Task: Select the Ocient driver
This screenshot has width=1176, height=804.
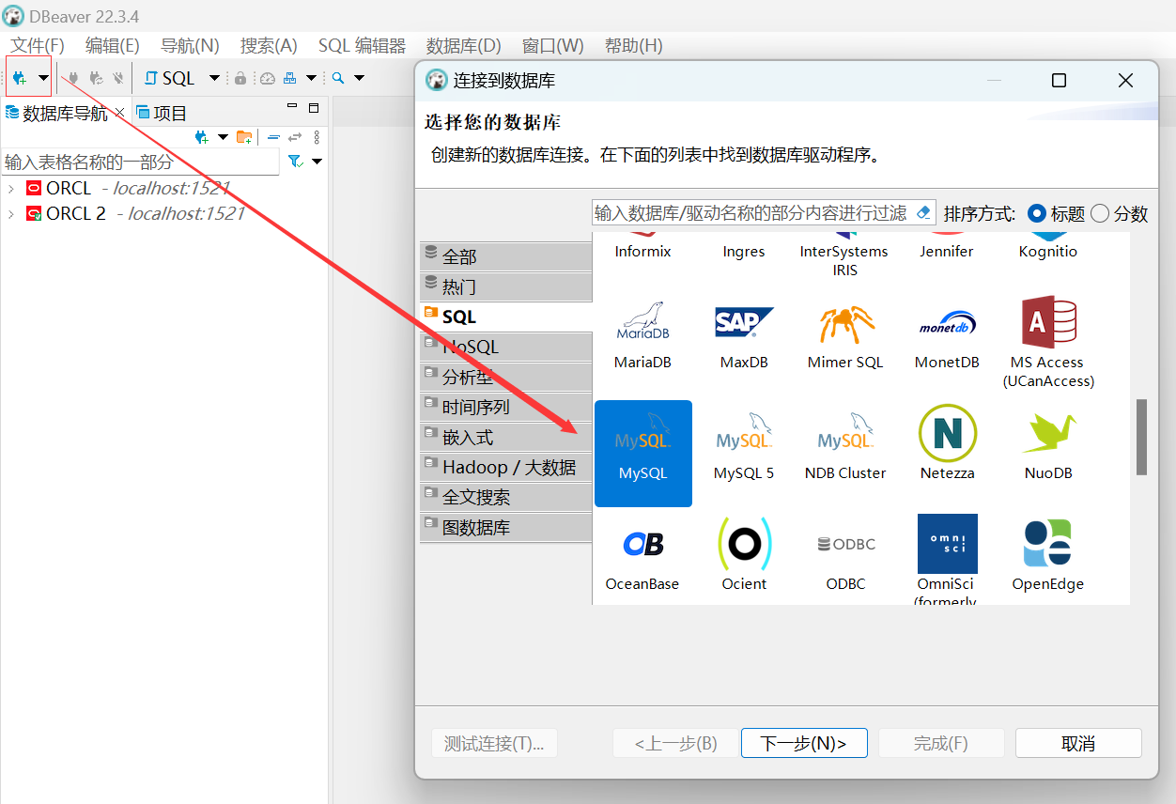Action: tap(744, 555)
